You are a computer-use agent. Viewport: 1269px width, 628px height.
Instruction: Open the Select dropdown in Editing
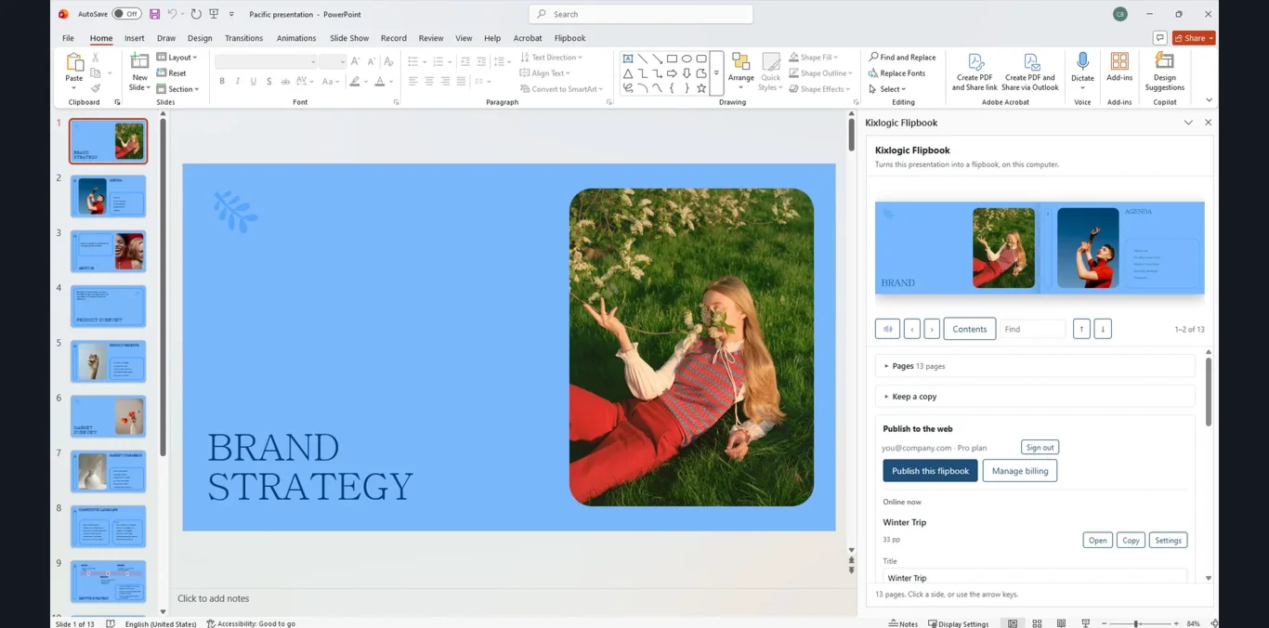(x=887, y=89)
